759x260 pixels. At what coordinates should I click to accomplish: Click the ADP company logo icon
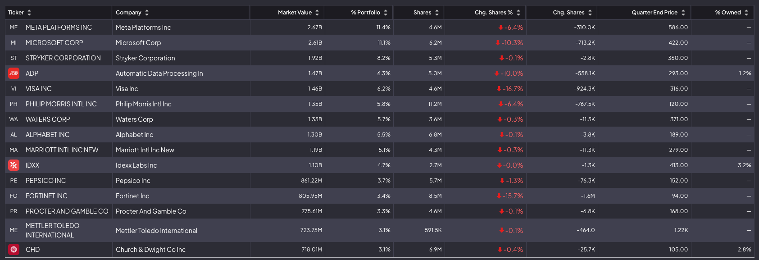[14, 73]
